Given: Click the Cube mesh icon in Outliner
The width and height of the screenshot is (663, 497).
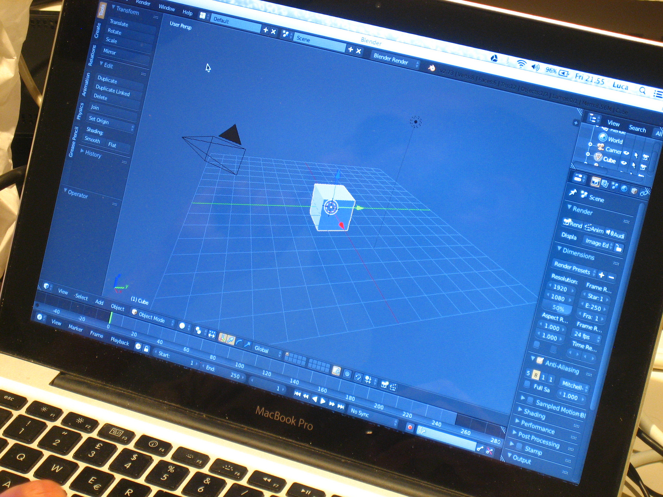Looking at the screenshot, I should point(598,157).
